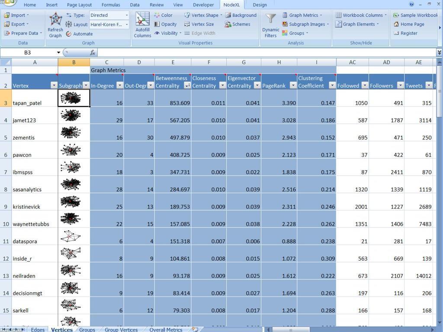Image resolution: width=443 pixels, height=332 pixels.
Task: Click the insert new worksheet tab icon
Action: 195,329
